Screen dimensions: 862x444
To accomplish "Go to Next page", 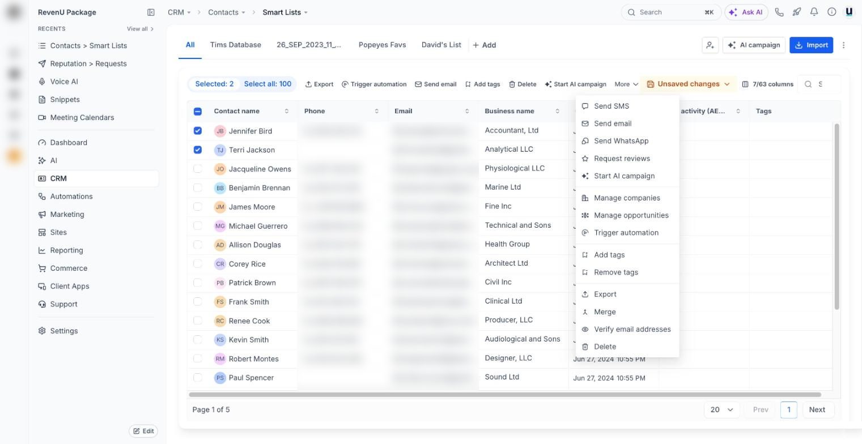I will point(817,409).
